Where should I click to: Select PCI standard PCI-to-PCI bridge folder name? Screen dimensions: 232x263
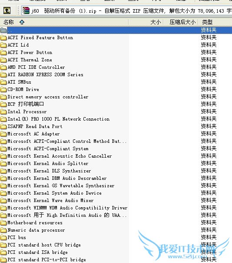coord(46,260)
